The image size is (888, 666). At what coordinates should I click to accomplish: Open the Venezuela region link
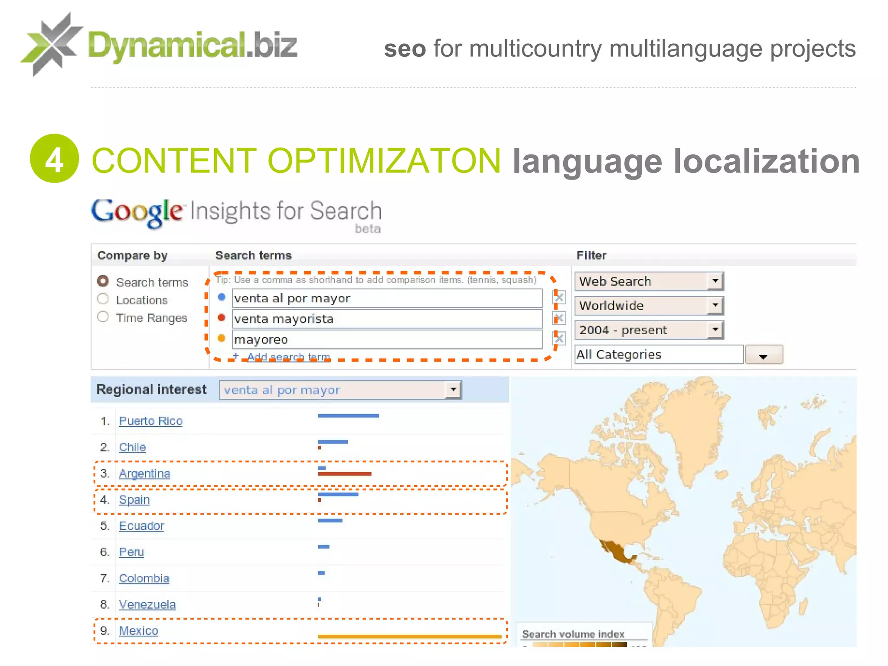(147, 604)
